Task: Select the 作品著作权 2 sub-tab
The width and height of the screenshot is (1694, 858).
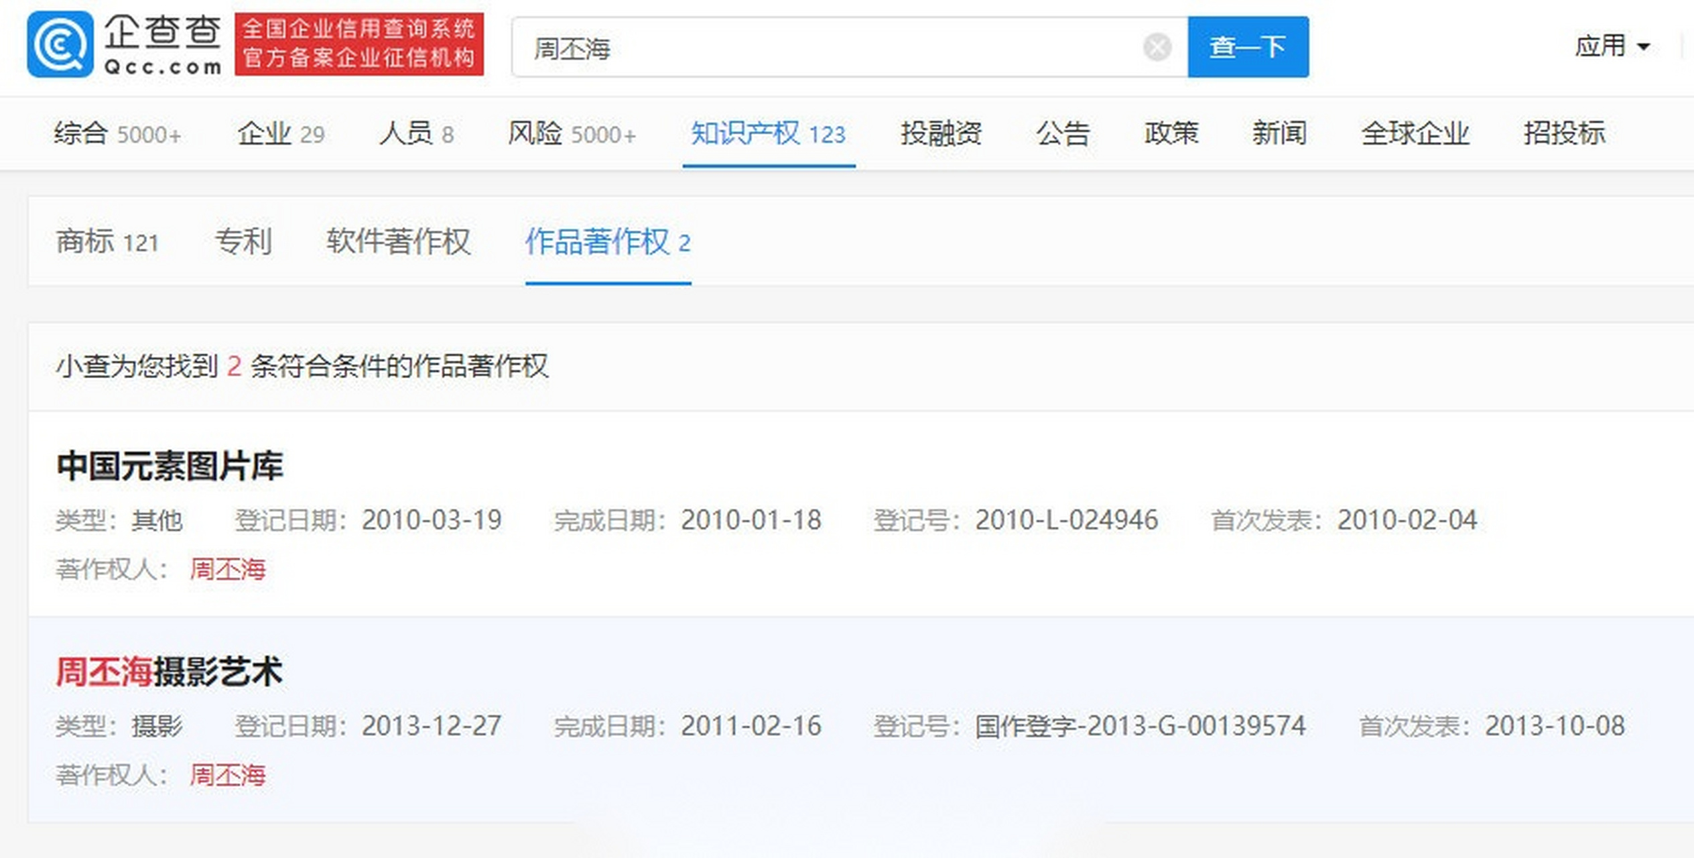Action: pos(608,241)
